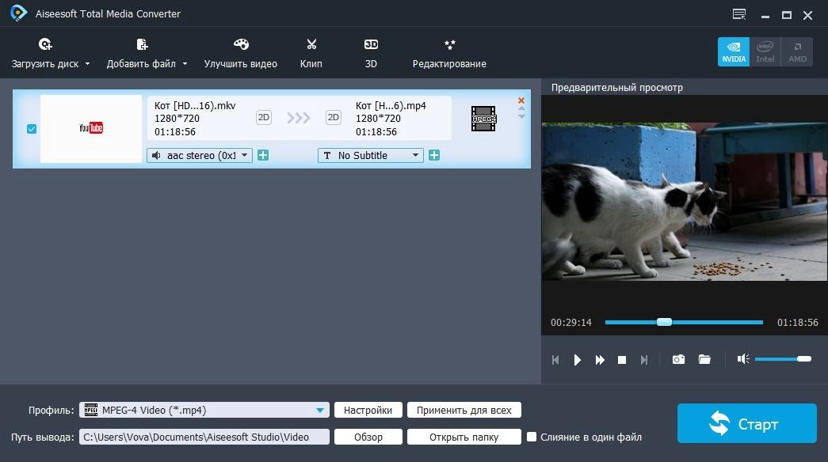Toggle Intel acceleration
The width and height of the screenshot is (828, 462).
click(765, 51)
